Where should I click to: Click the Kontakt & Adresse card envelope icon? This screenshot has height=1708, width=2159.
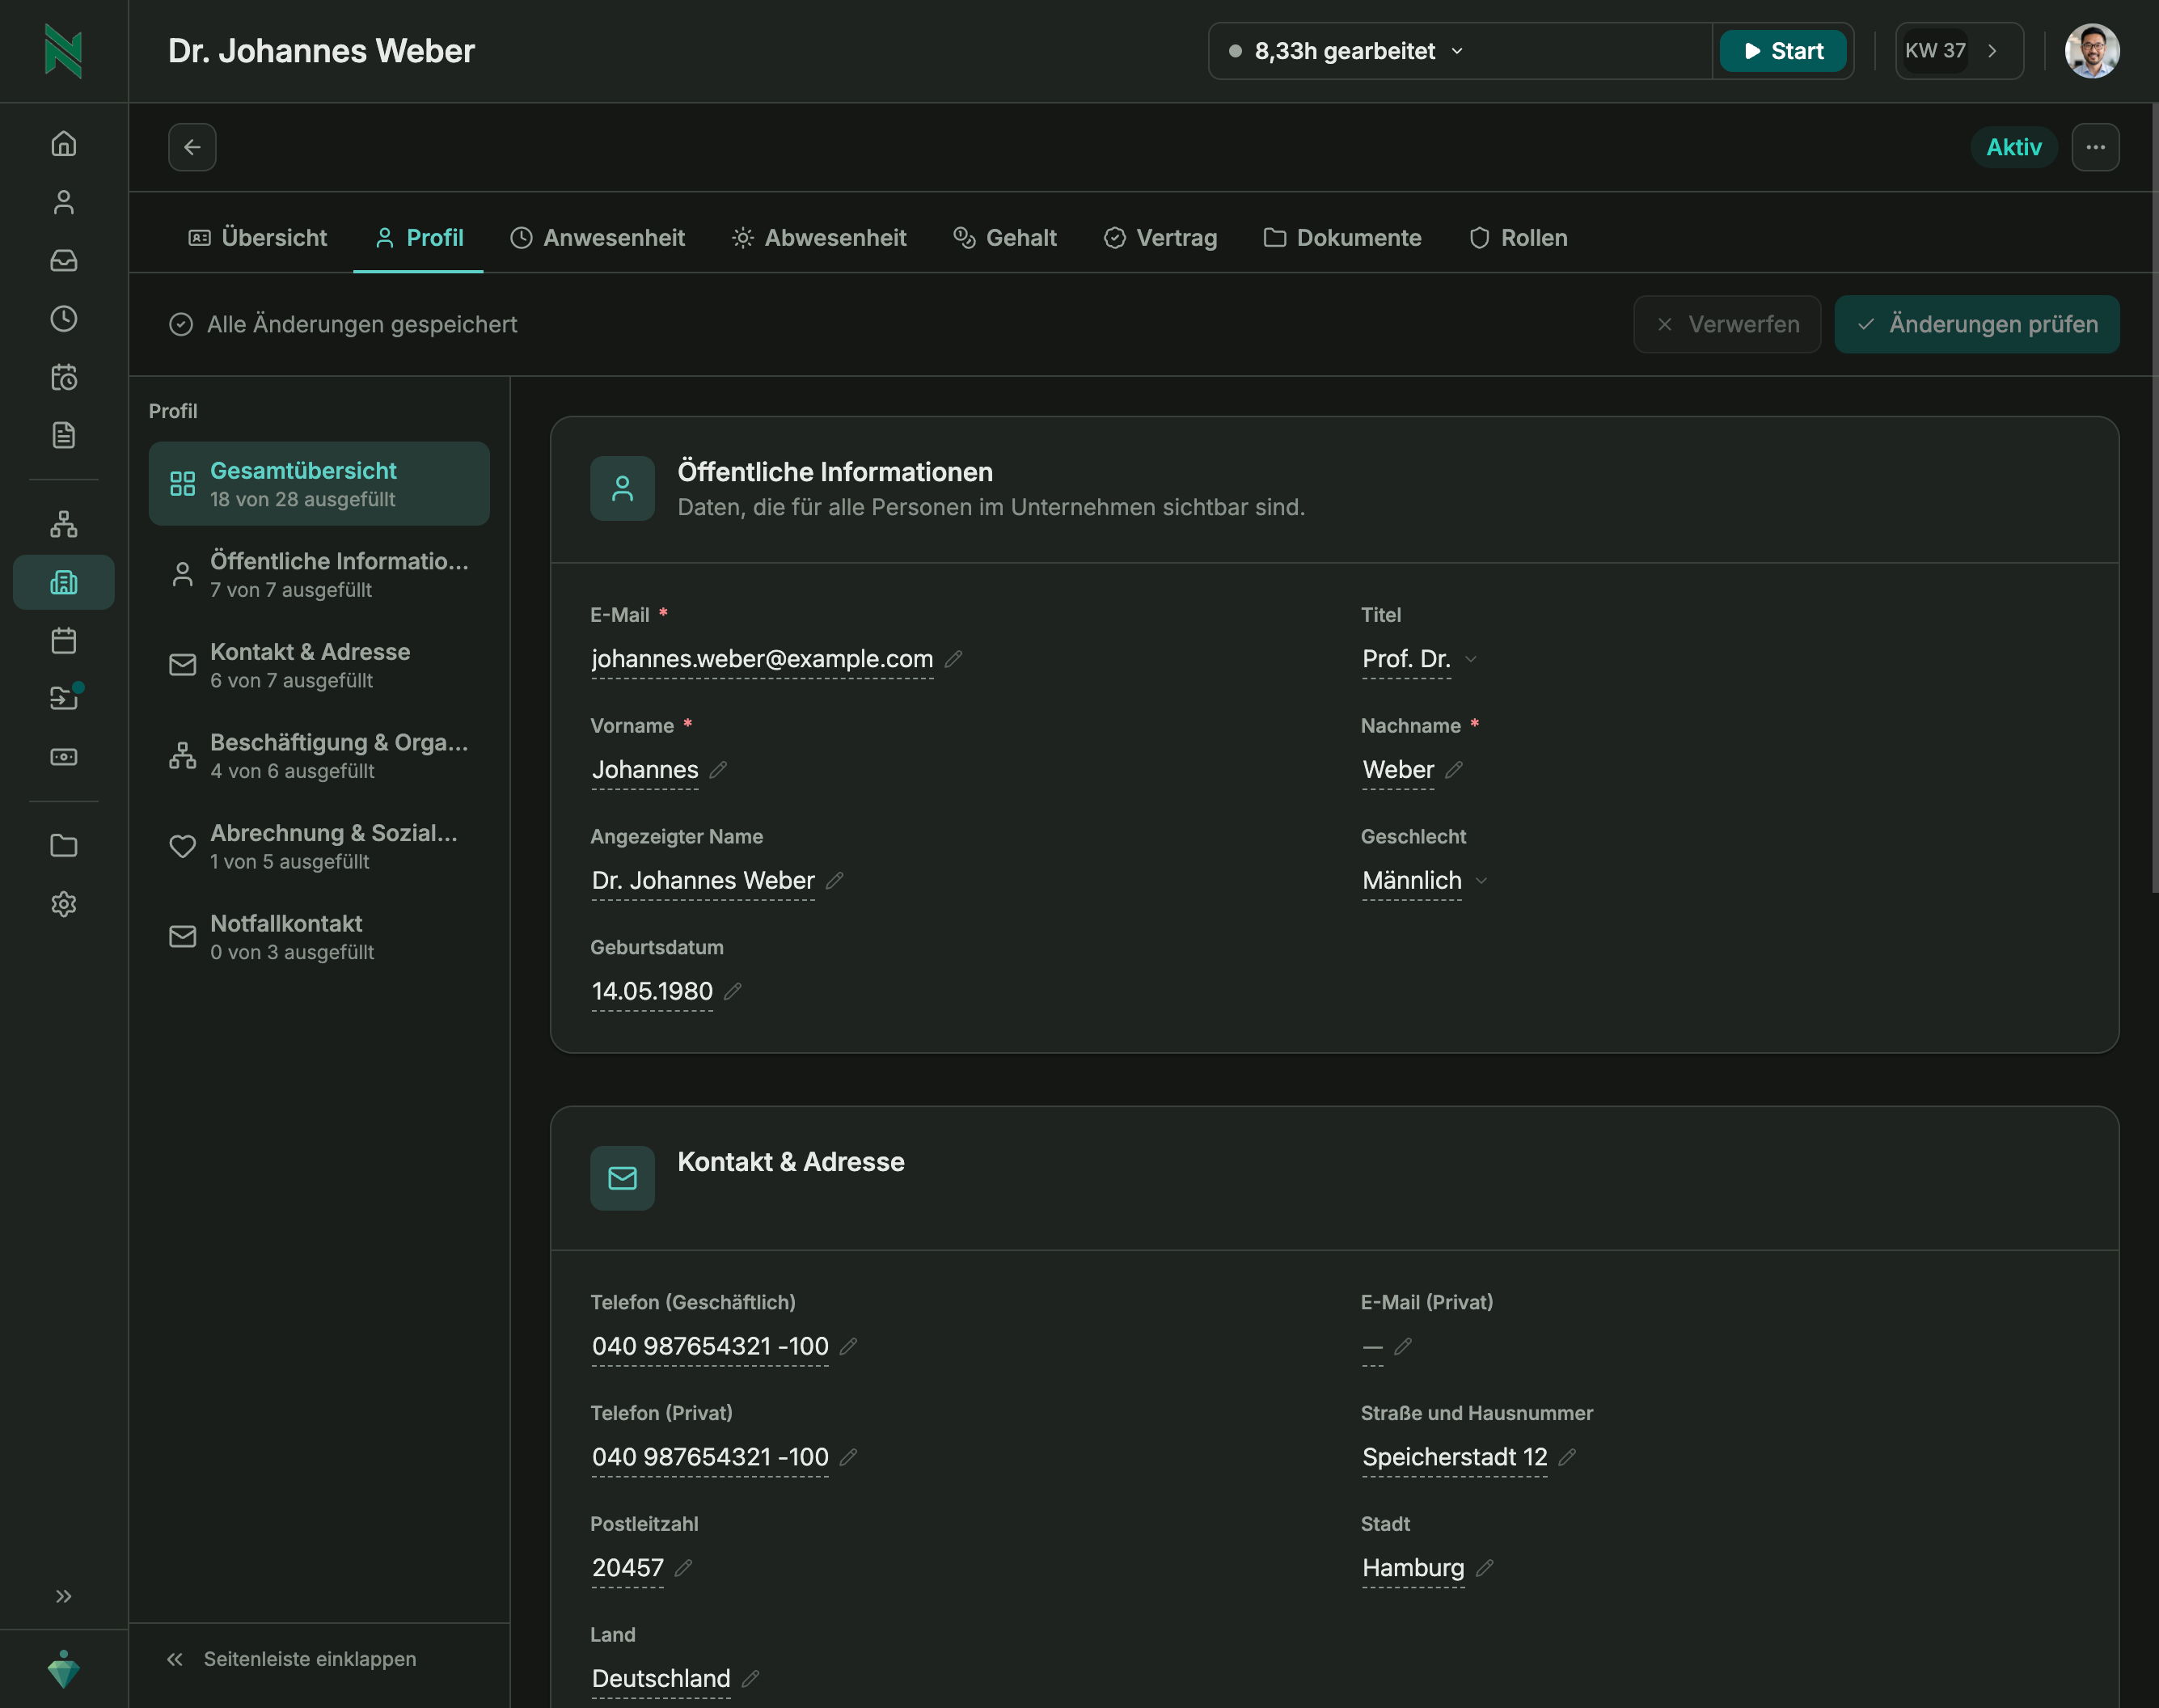click(x=622, y=1178)
